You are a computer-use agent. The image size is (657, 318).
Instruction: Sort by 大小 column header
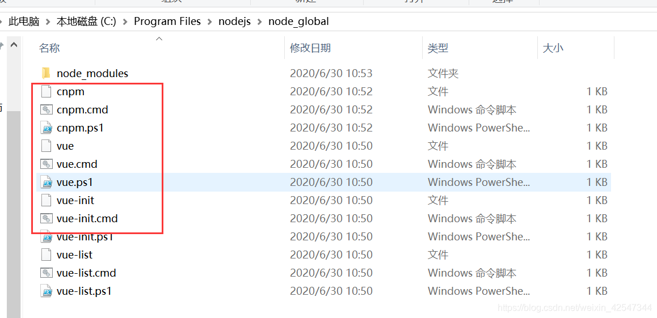(553, 48)
